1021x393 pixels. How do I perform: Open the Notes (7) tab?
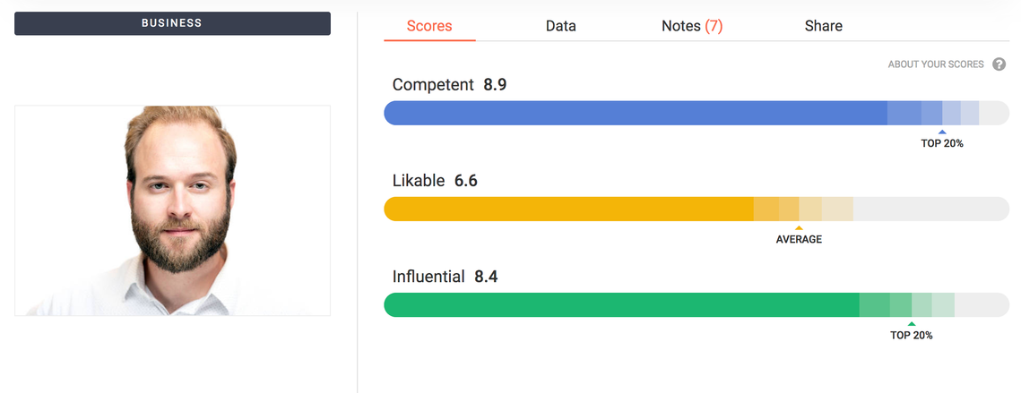coord(692,26)
